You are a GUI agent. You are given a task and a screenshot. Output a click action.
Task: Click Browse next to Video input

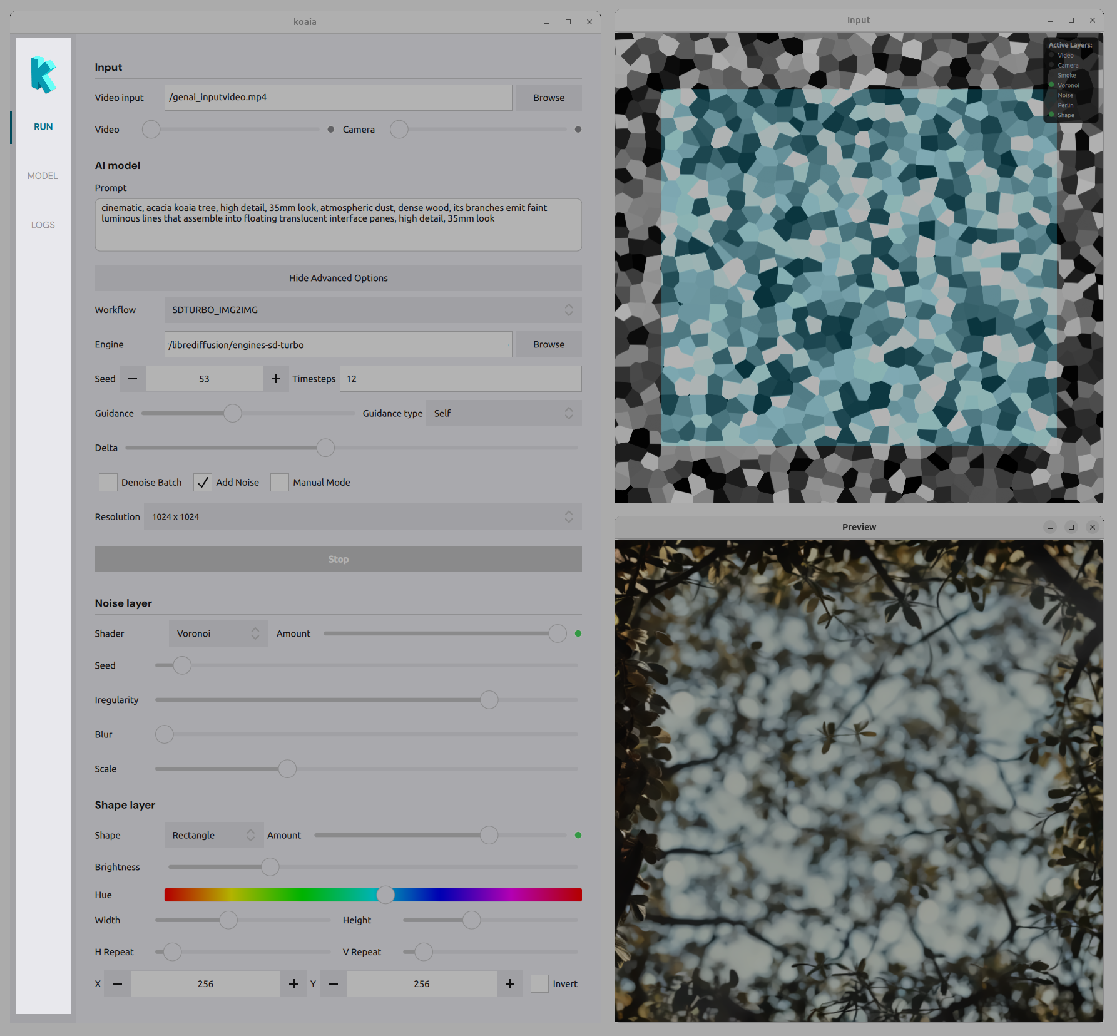548,98
